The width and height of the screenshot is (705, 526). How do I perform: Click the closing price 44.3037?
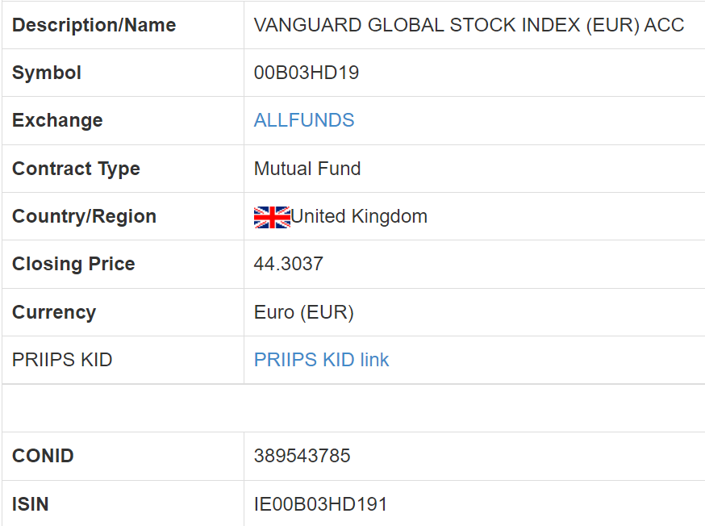289,264
